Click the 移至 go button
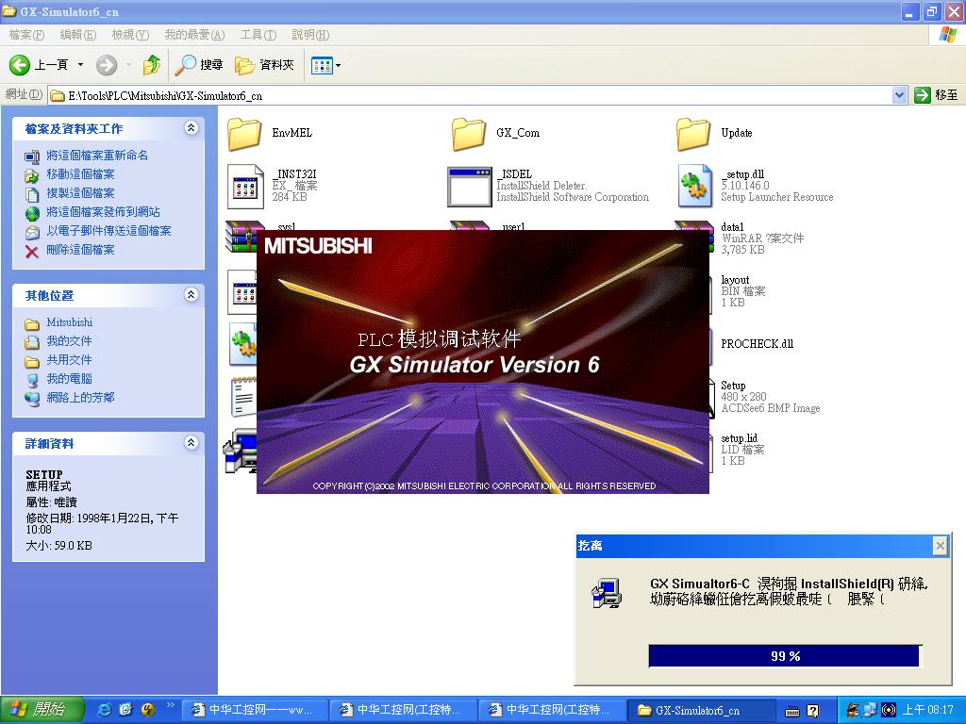The height and width of the screenshot is (724, 966). coord(937,95)
